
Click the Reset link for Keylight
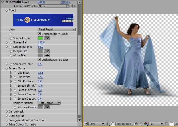pos(41,2)
